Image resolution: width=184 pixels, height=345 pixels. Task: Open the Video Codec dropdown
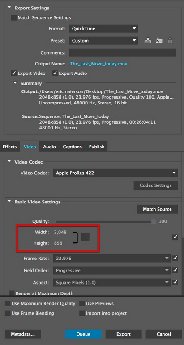(116, 173)
